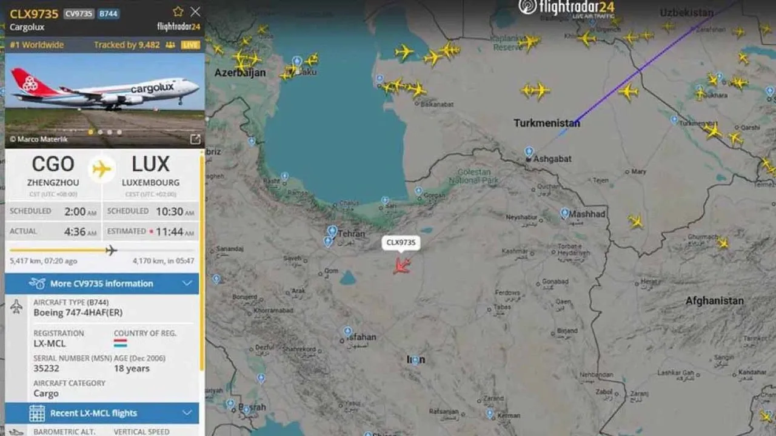This screenshot has height=436, width=776.
Task: Star CLX9735 as a favorite flight
Action: click(x=178, y=12)
